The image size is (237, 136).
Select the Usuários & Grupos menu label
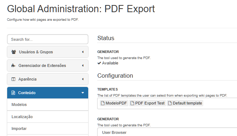point(36,52)
